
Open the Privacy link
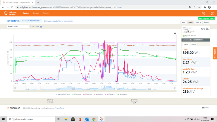pyautogui.click(x=57, y=108)
